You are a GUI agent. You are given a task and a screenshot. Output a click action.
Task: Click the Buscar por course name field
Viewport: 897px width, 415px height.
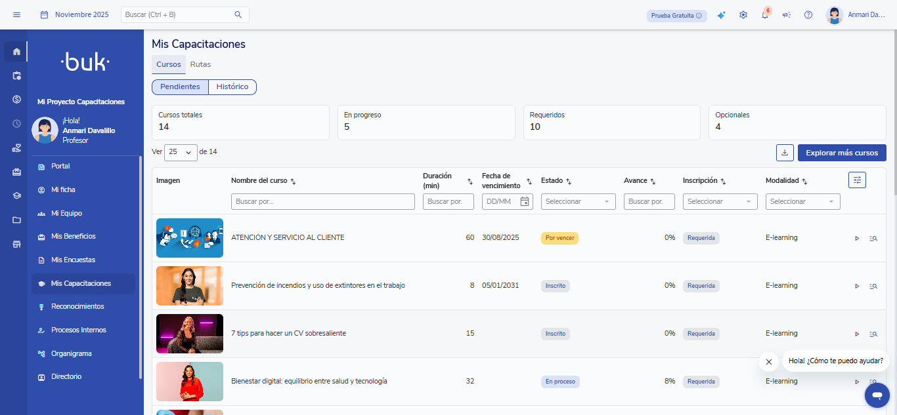[322, 202]
